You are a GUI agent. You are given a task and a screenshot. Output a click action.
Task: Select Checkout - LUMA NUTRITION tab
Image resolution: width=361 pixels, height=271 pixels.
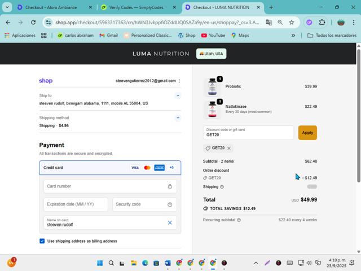[221, 7]
